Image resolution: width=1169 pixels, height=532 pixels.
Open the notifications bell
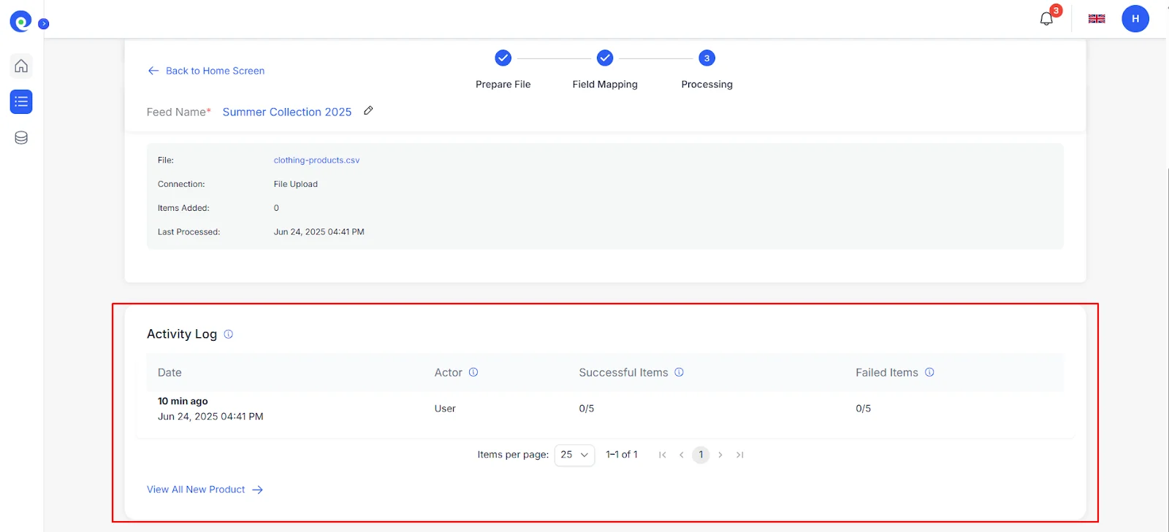(x=1046, y=19)
